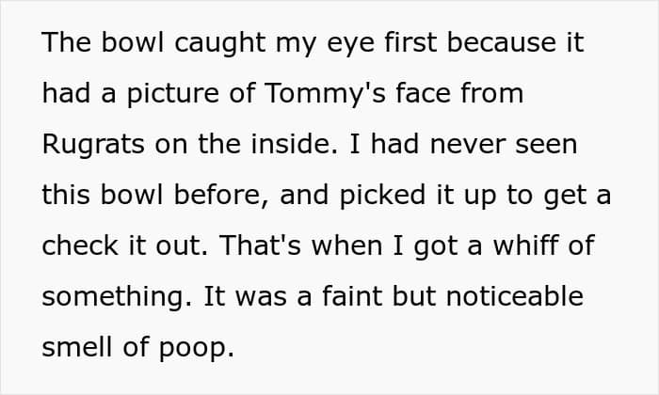Click the word "Rugrats" in the text
Viewport: 659px width, 395px height.
click(x=93, y=145)
